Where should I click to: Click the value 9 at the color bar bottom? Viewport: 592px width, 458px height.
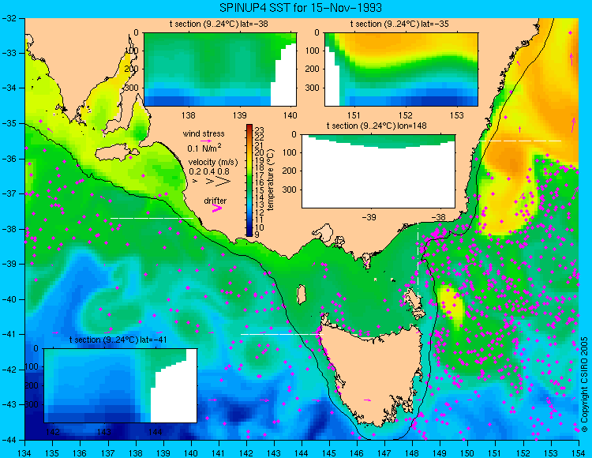tap(257, 235)
